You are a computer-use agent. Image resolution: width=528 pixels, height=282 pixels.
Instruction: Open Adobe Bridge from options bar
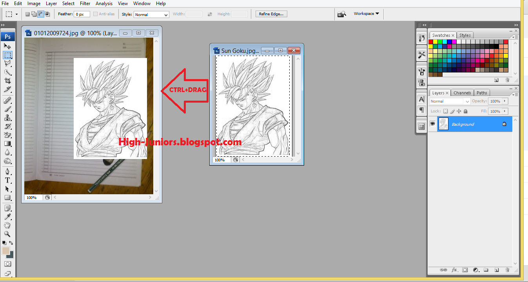tap(342, 14)
